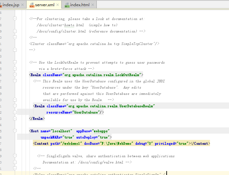Click the docBase="F:\Java\WebDemo" value
Image resolution: width=229 pixels, height=175 pixels.
click(109, 143)
